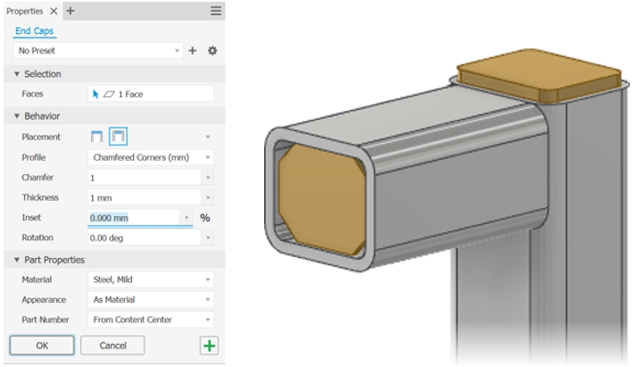Open the Profile dropdown Chamfered Corners
Image resolution: width=637 pixels, height=367 pixels.
151,157
